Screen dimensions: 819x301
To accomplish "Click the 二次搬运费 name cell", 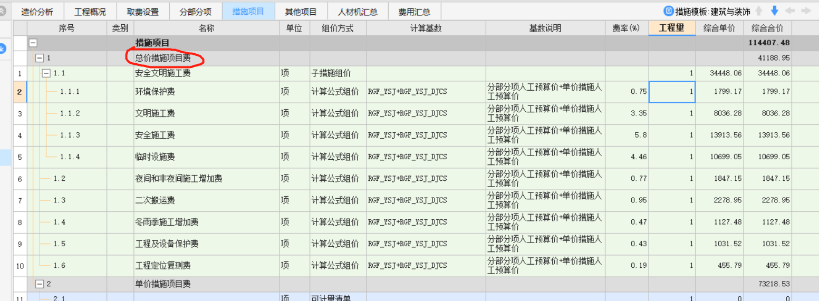I will pos(206,200).
